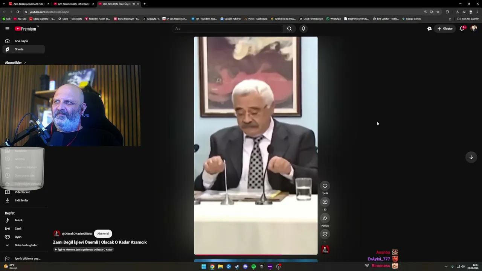The image size is (482, 271).
Task: Open the browser downloads icon
Action: pyautogui.click(x=457, y=12)
